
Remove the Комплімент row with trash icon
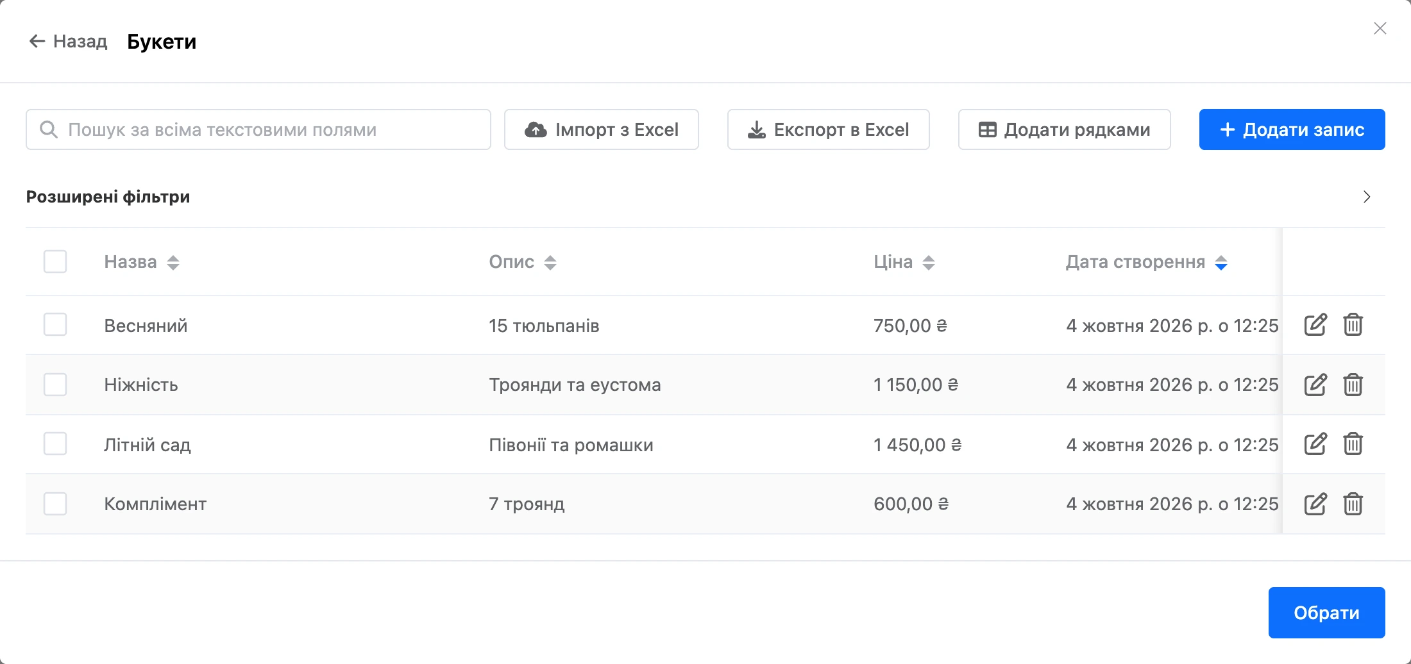[1353, 504]
